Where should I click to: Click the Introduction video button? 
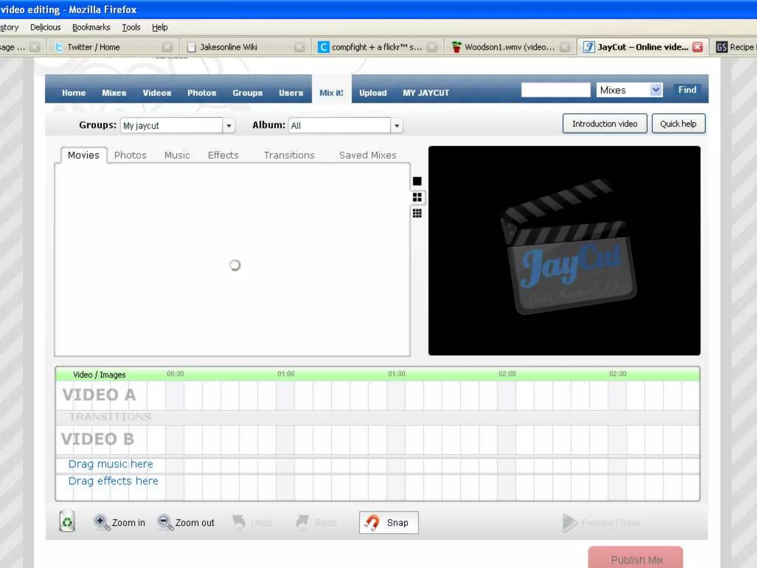coord(604,124)
